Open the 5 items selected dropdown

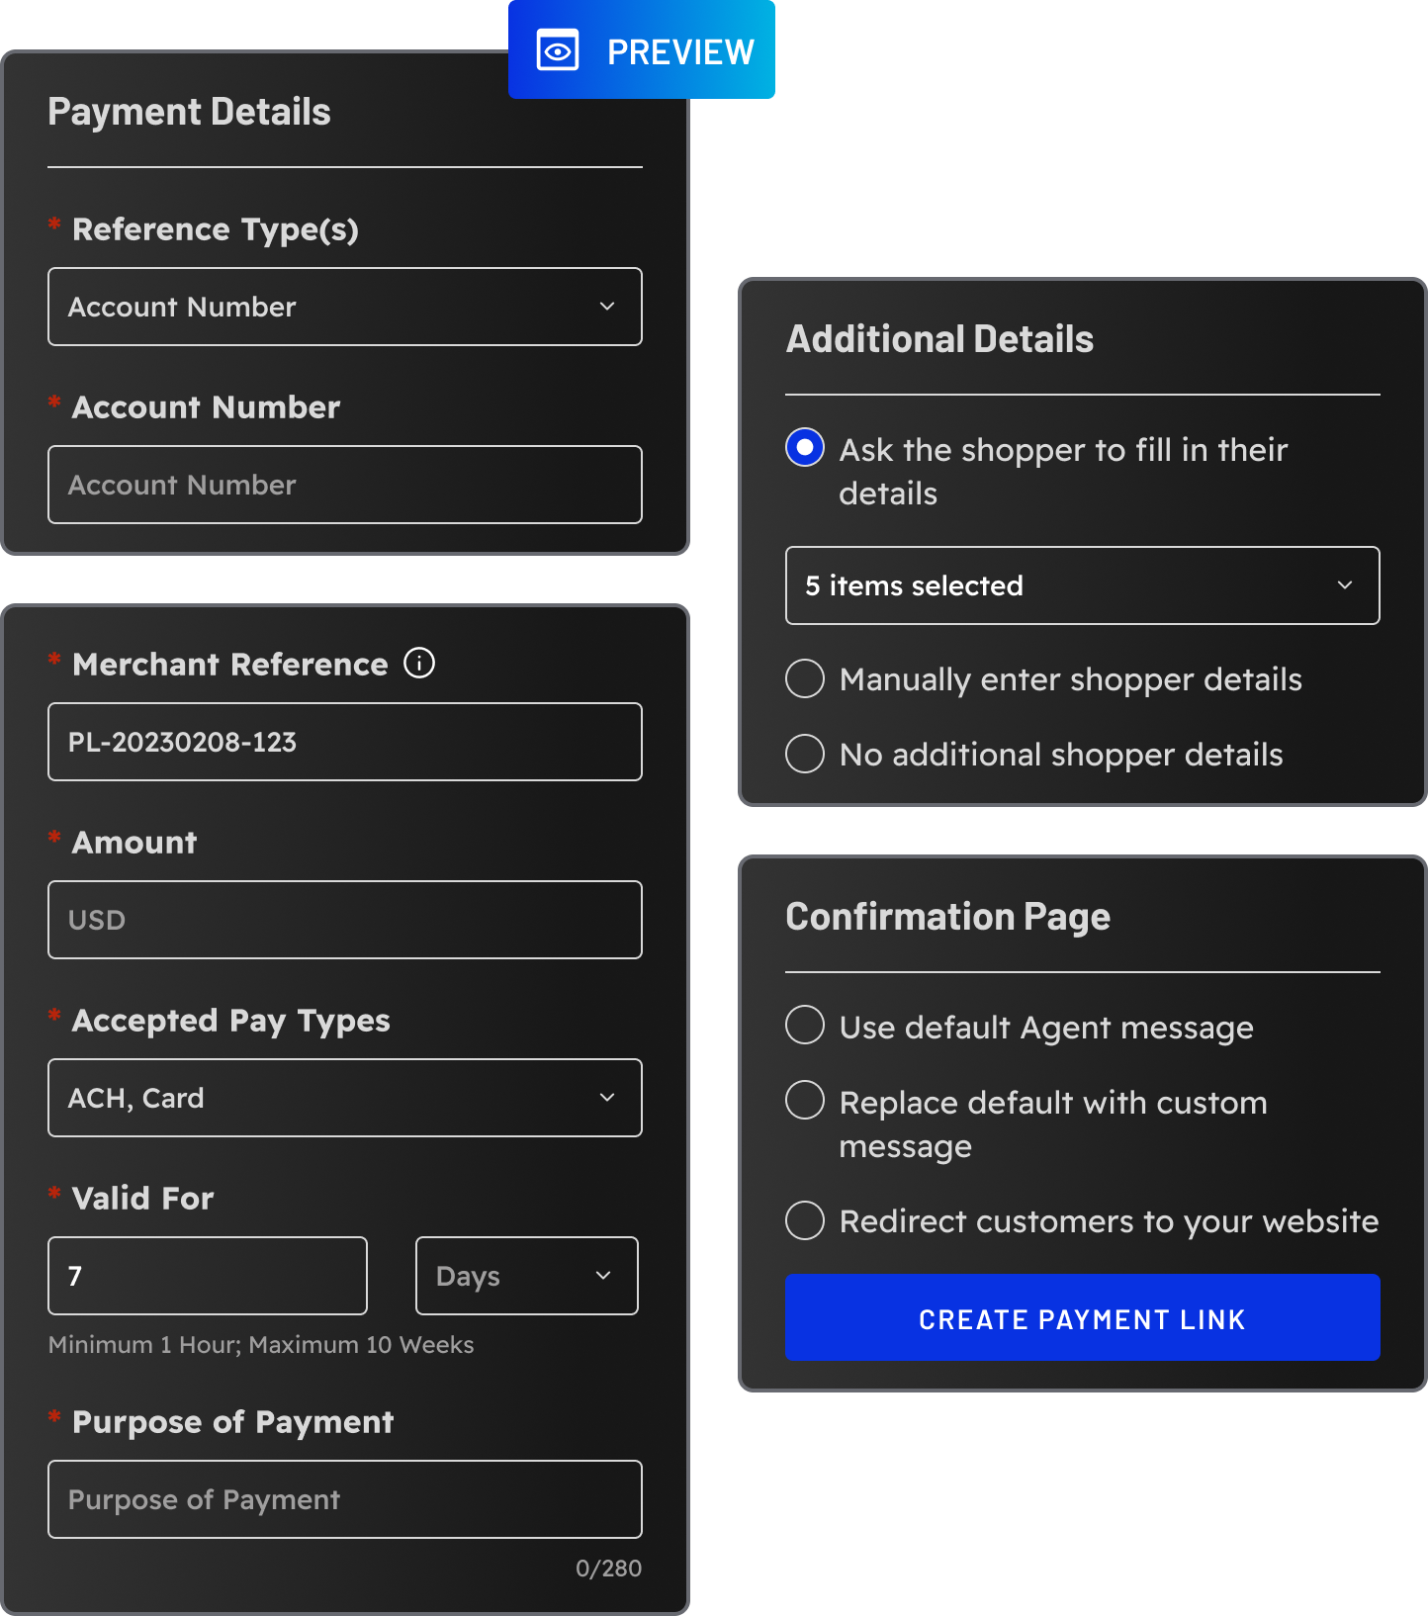click(x=1082, y=585)
